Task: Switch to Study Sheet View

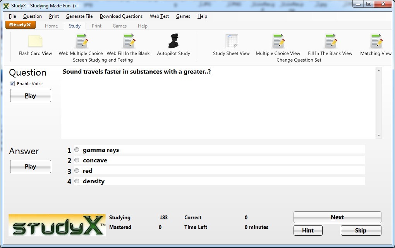Action: point(231,45)
